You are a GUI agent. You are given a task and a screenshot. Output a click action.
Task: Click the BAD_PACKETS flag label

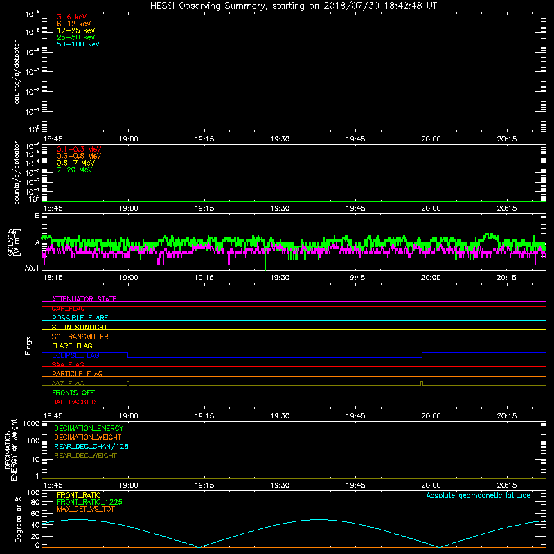tap(75, 402)
